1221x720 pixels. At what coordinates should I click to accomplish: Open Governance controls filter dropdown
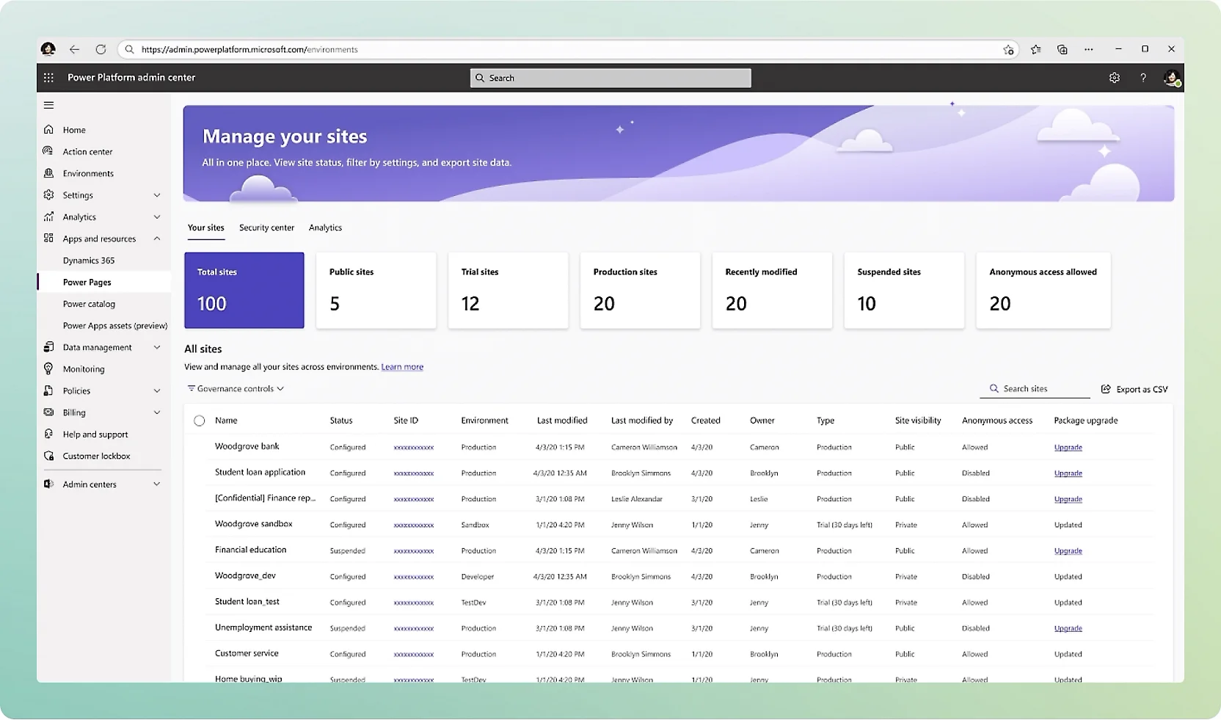(236, 388)
